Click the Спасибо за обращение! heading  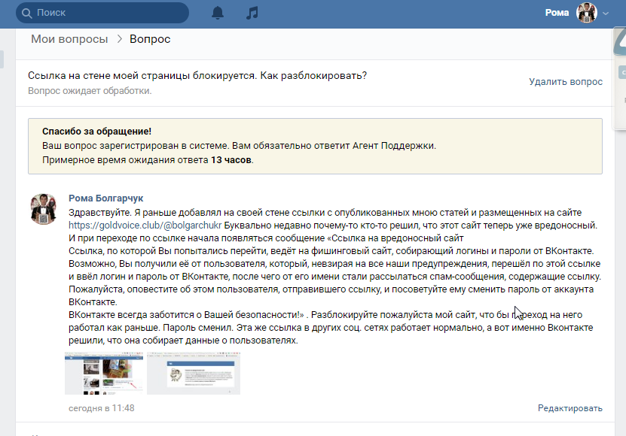tap(96, 131)
